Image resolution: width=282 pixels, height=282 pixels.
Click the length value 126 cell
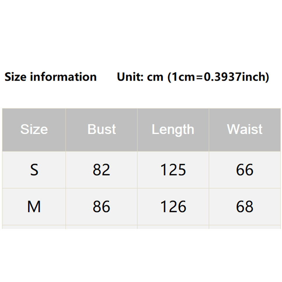pos(173,207)
